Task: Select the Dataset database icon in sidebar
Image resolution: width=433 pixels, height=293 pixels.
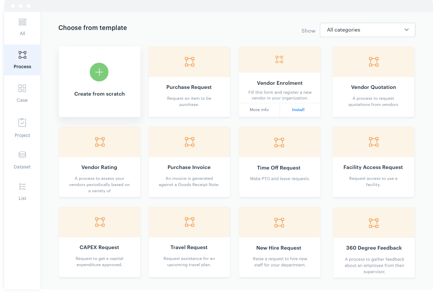Action: (x=22, y=155)
